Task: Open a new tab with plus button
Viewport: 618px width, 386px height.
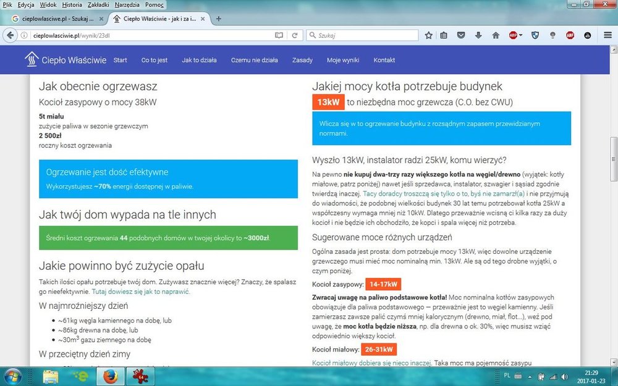Action: pos(218,19)
